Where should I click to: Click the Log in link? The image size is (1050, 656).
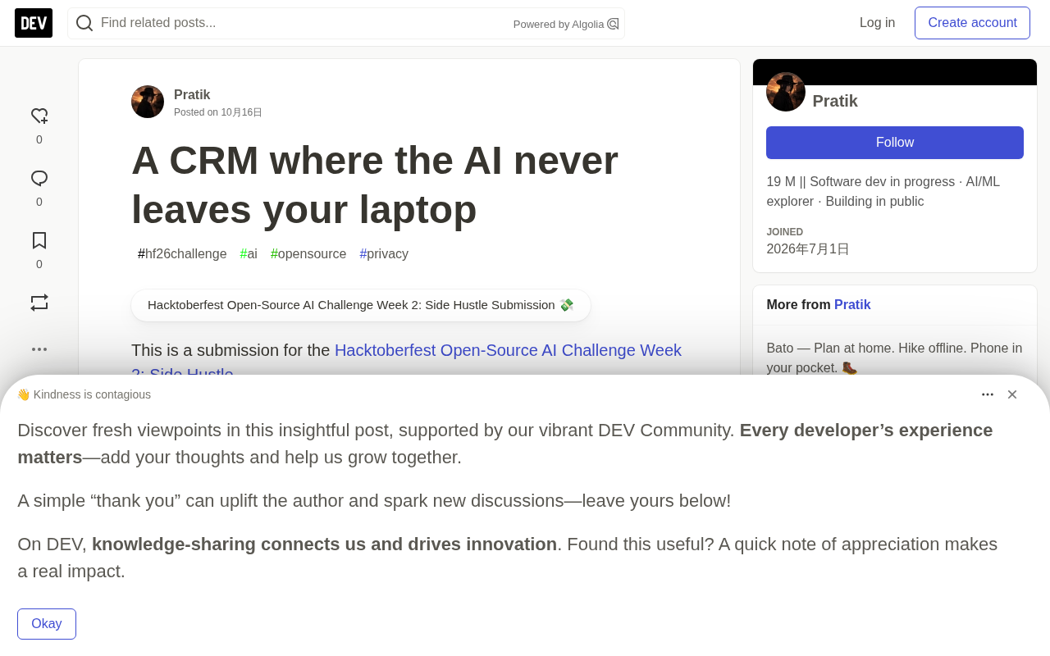pyautogui.click(x=877, y=23)
